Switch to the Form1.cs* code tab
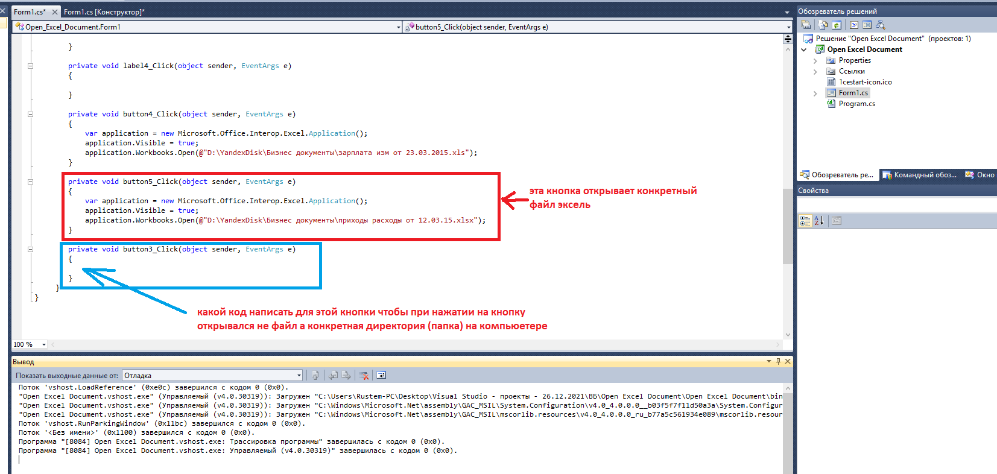This screenshot has height=474, width=997. click(30, 12)
